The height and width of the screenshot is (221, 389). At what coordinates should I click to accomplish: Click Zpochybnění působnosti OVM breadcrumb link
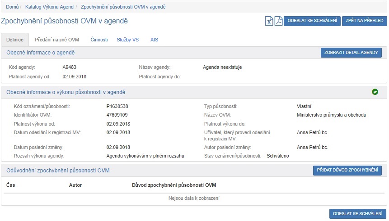click(x=123, y=7)
